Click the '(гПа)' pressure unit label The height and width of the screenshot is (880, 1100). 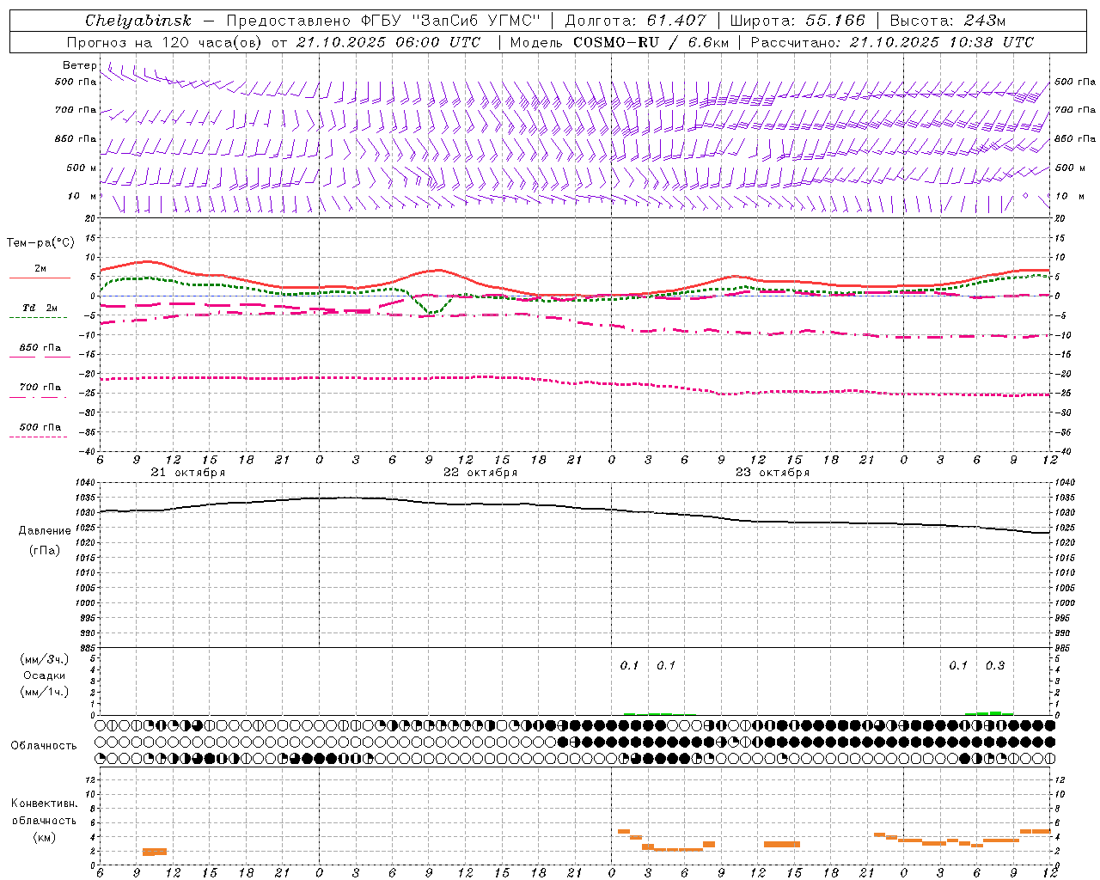click(x=45, y=550)
